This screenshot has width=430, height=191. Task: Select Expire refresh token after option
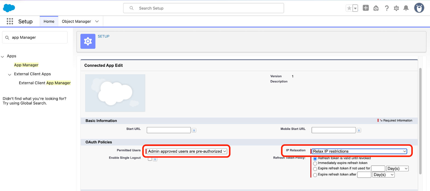pyautogui.click(x=315, y=175)
